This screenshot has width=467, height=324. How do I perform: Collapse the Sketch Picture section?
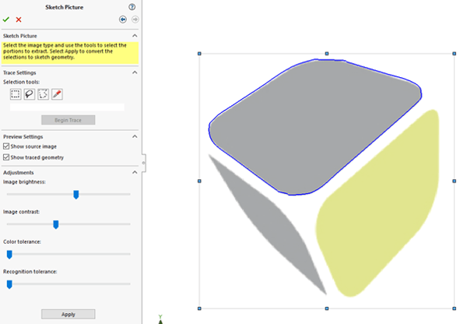click(135, 36)
